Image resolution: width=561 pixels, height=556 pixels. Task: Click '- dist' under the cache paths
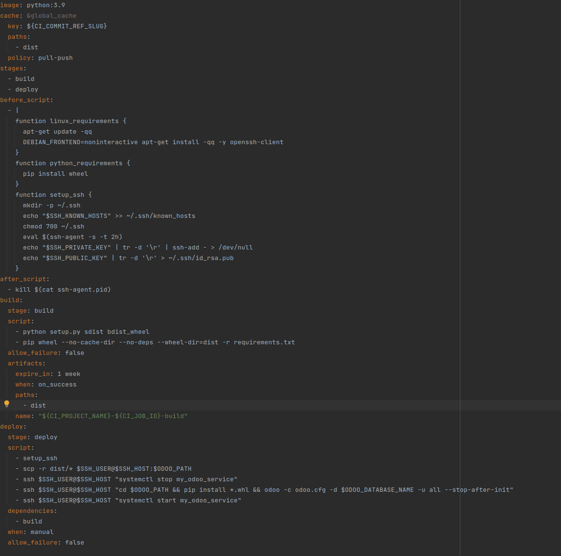(27, 47)
